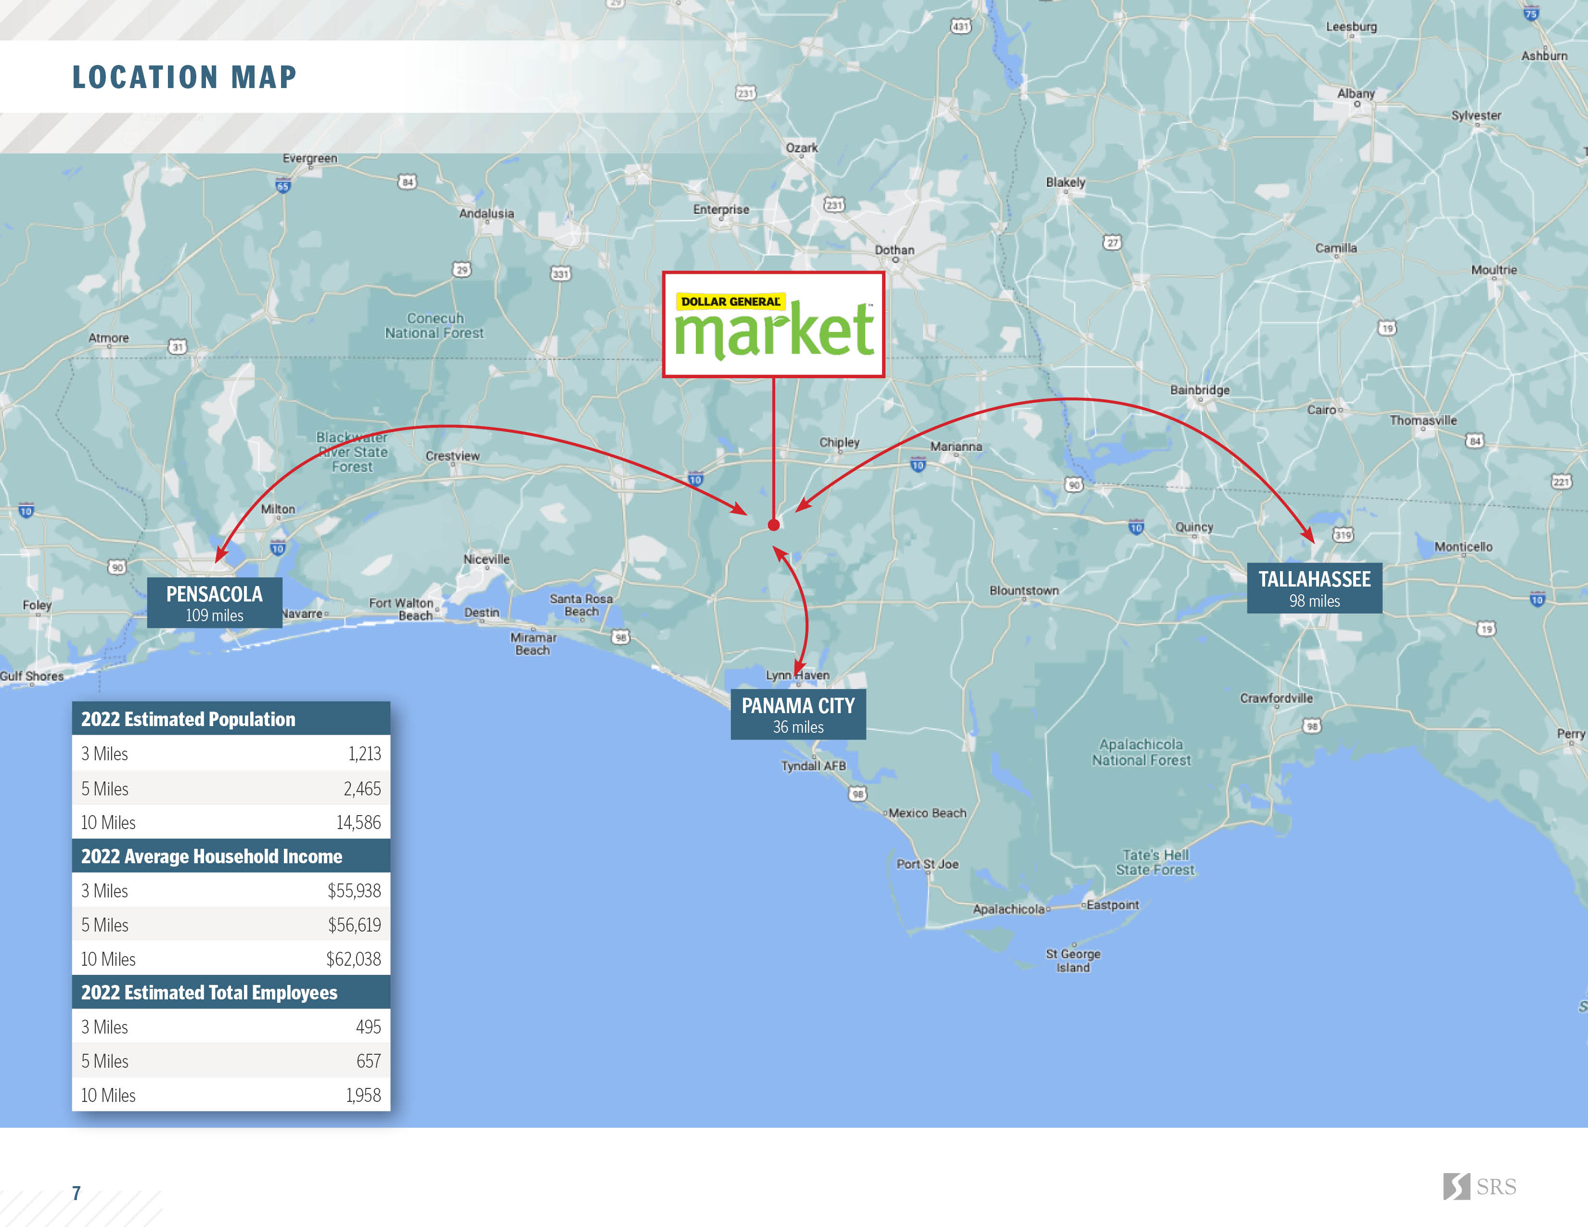Click the Interstate 65 shield near Evergreen
Image resolution: width=1588 pixels, height=1227 pixels.
(x=283, y=186)
